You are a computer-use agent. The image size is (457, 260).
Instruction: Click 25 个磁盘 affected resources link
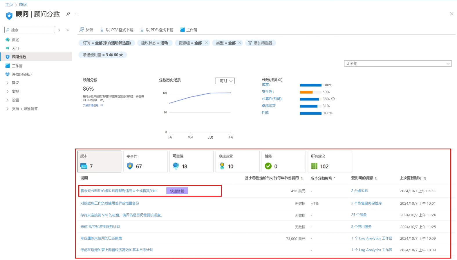(x=359, y=215)
